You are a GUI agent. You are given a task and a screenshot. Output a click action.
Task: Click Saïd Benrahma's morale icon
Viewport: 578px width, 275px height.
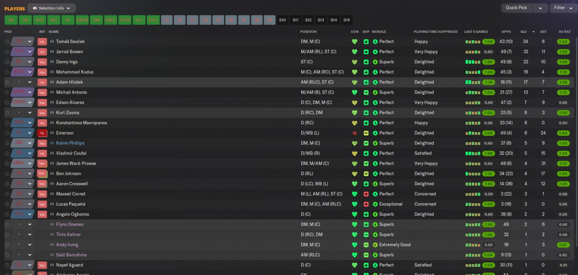click(375, 255)
